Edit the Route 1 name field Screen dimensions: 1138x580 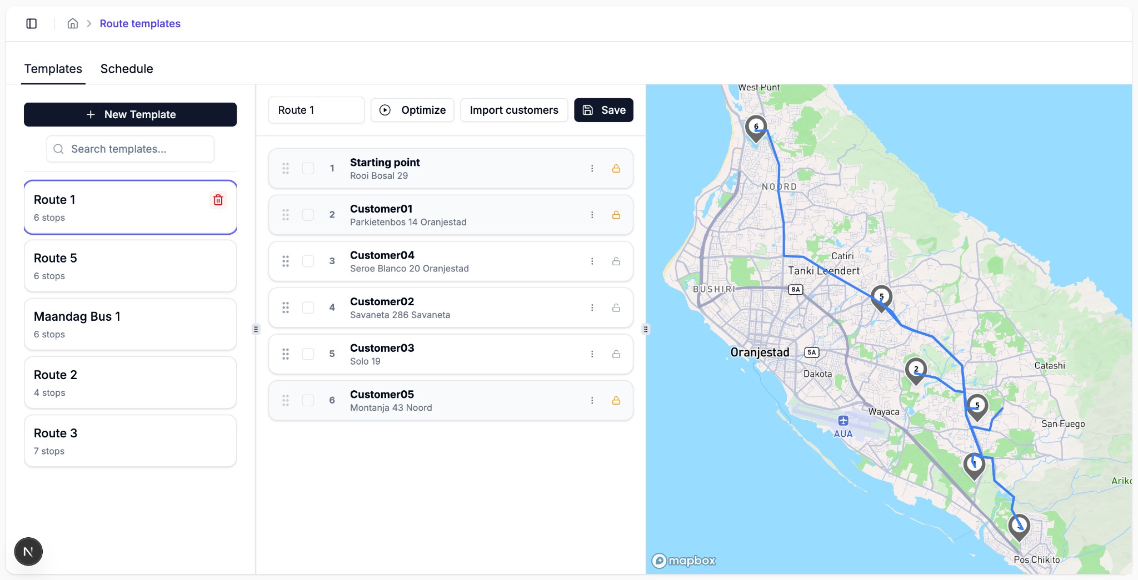tap(316, 110)
